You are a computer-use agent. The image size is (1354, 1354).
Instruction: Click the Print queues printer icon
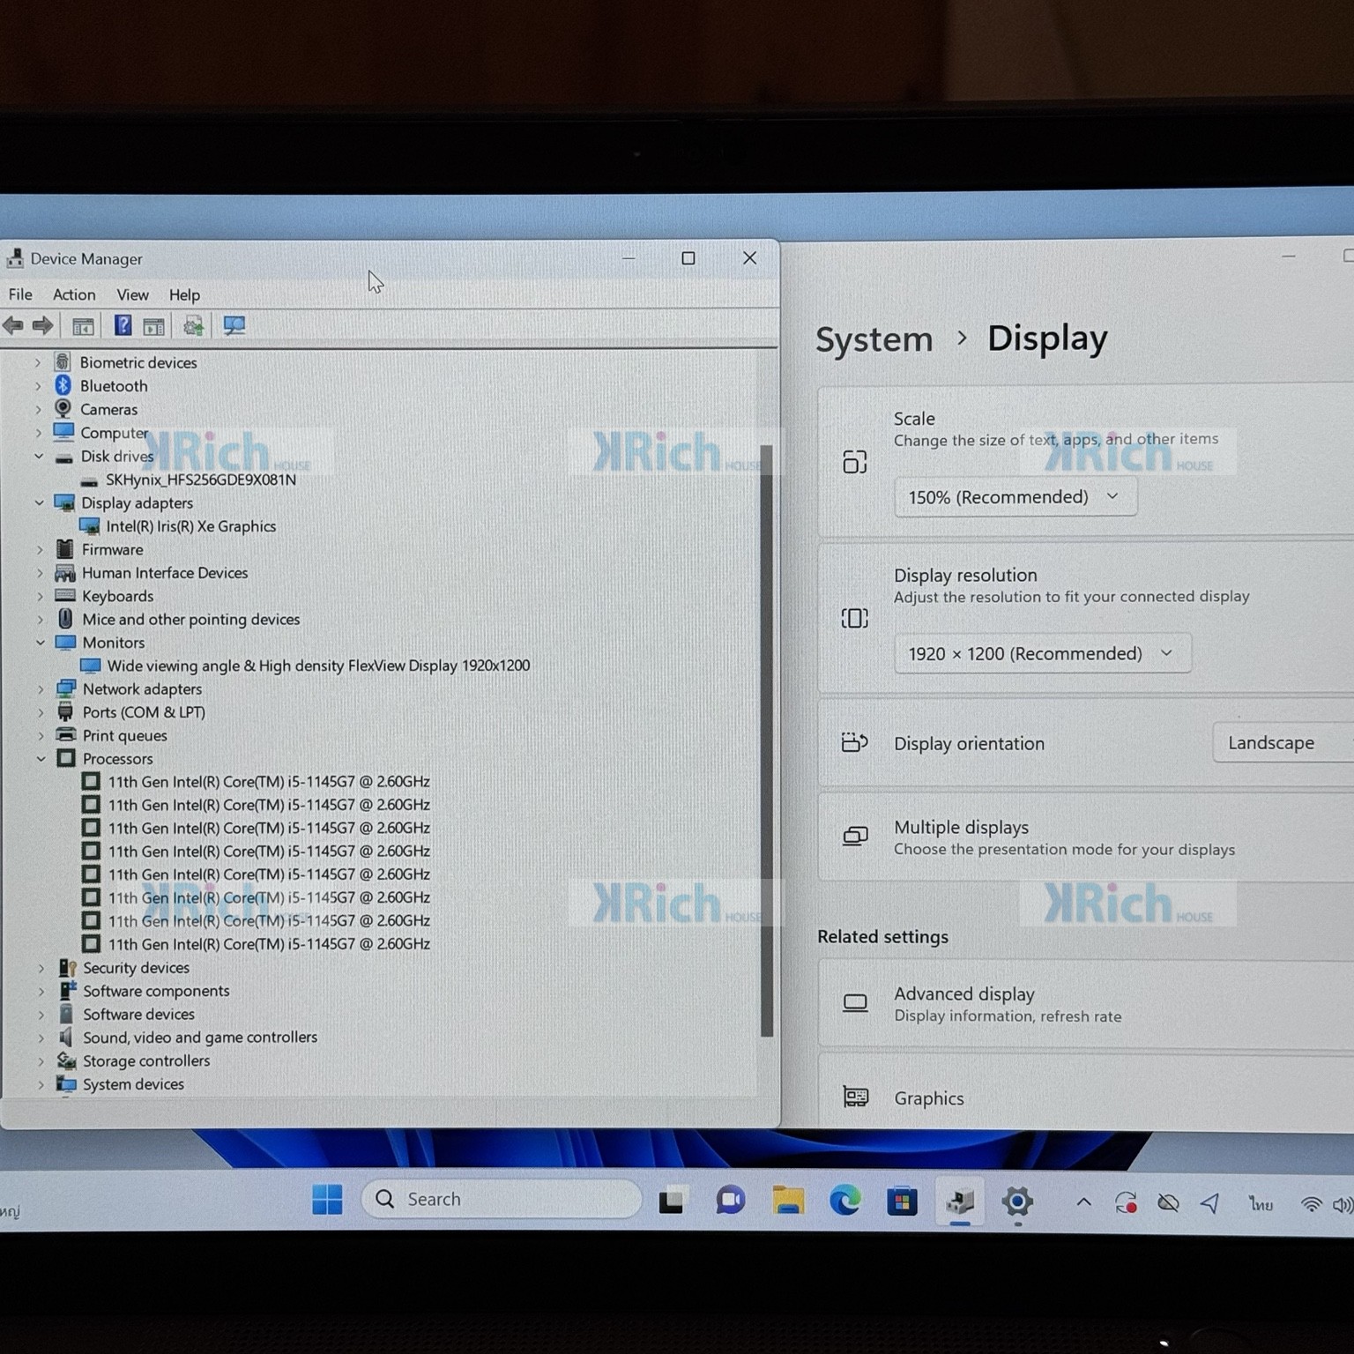tap(65, 735)
